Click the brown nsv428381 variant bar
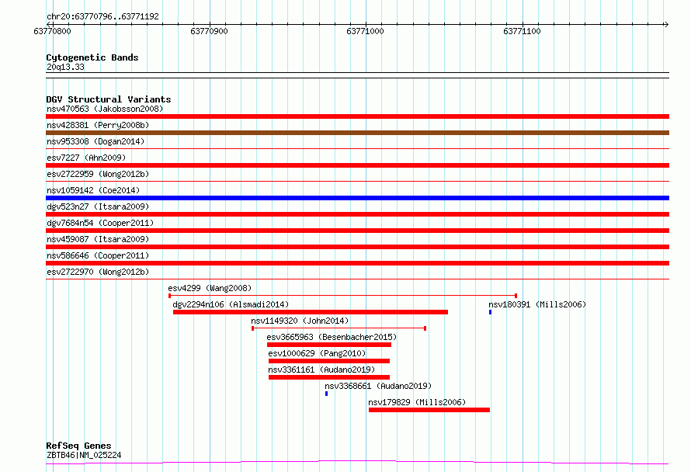 click(x=357, y=133)
